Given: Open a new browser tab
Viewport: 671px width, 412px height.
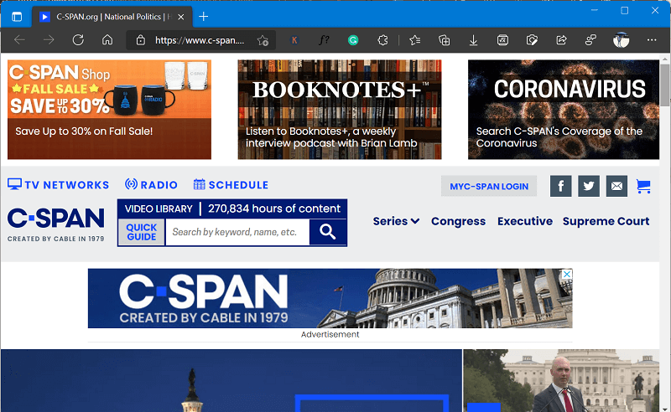Looking at the screenshot, I should tap(204, 17).
